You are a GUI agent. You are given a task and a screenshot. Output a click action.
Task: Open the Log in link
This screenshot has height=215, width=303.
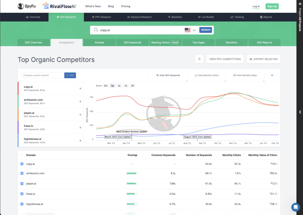(256, 7)
